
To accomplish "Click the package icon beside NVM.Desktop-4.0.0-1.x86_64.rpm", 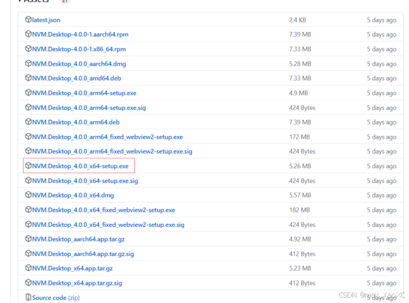I will 28,49.
